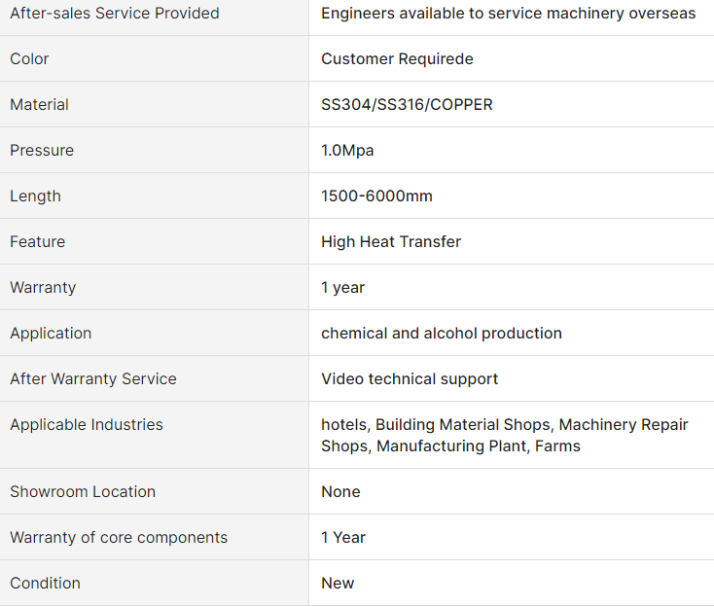The height and width of the screenshot is (606, 714).
Task: Click the "hotels, Building Material Shops" industries text
Action: (x=437, y=425)
